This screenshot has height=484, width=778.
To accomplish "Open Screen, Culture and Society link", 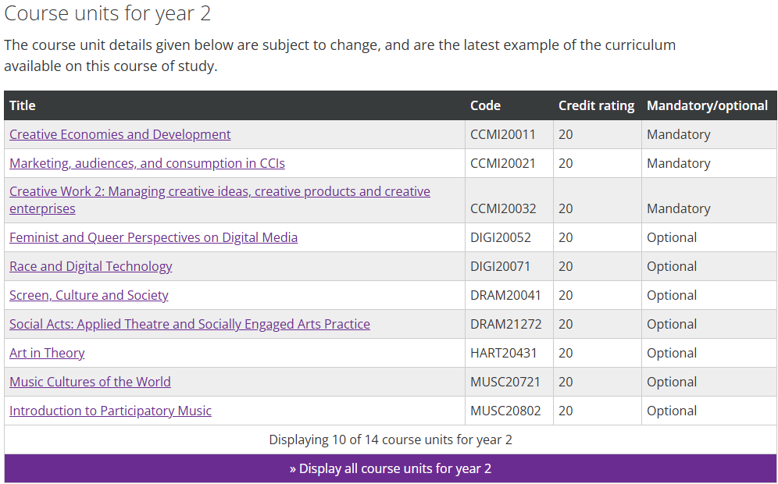I will point(89,295).
